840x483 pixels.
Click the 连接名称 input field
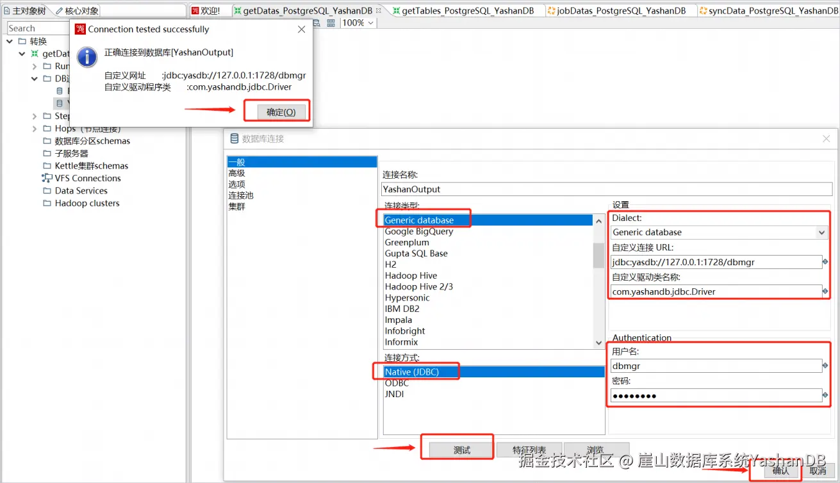[x=606, y=189]
